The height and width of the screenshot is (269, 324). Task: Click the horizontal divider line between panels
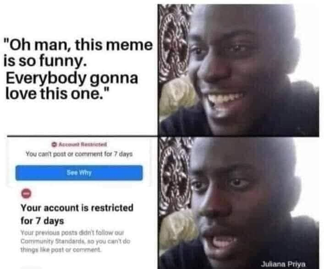(x=163, y=136)
